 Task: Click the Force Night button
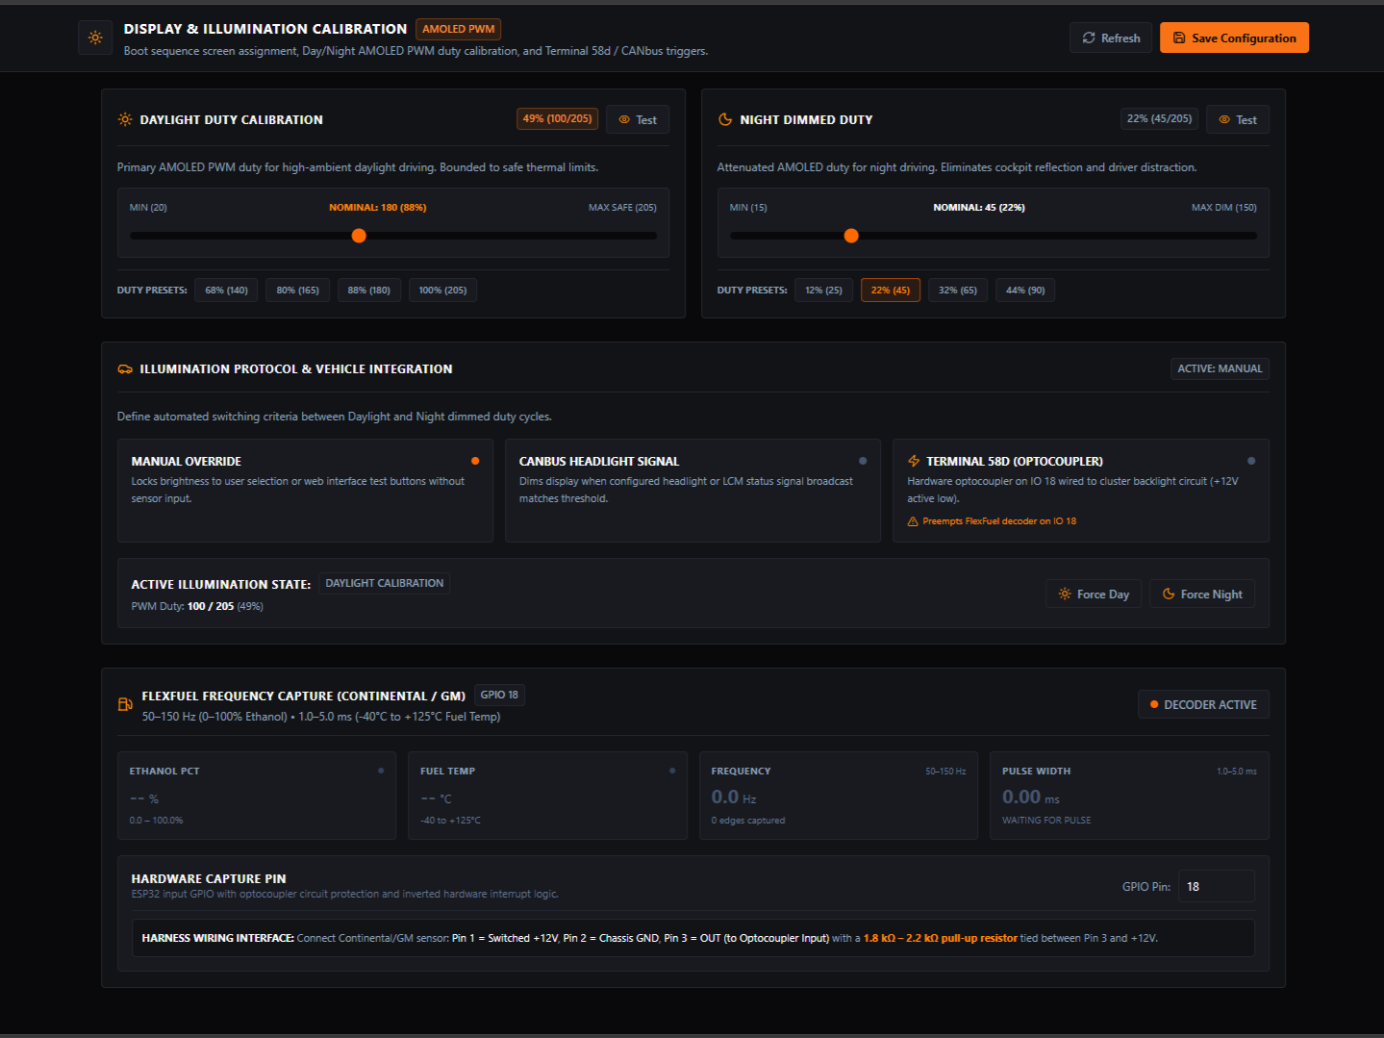1202,594
